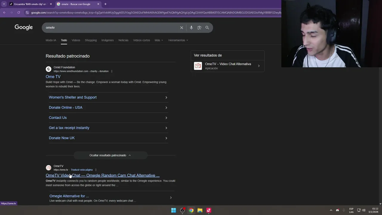Click Discord icon in system tray

tap(338, 210)
